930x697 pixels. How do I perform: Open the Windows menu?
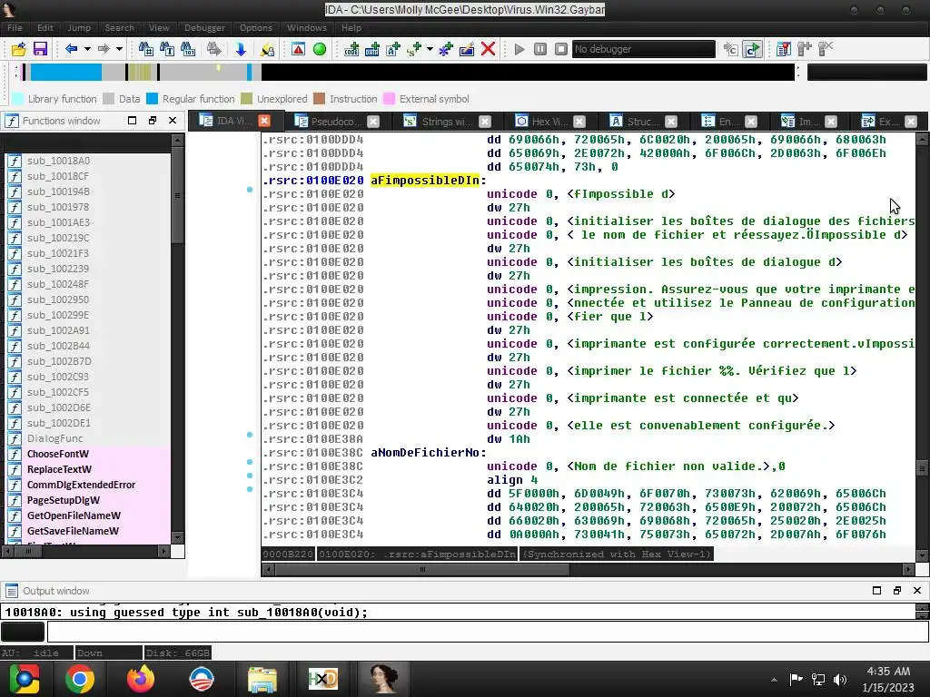307,28
